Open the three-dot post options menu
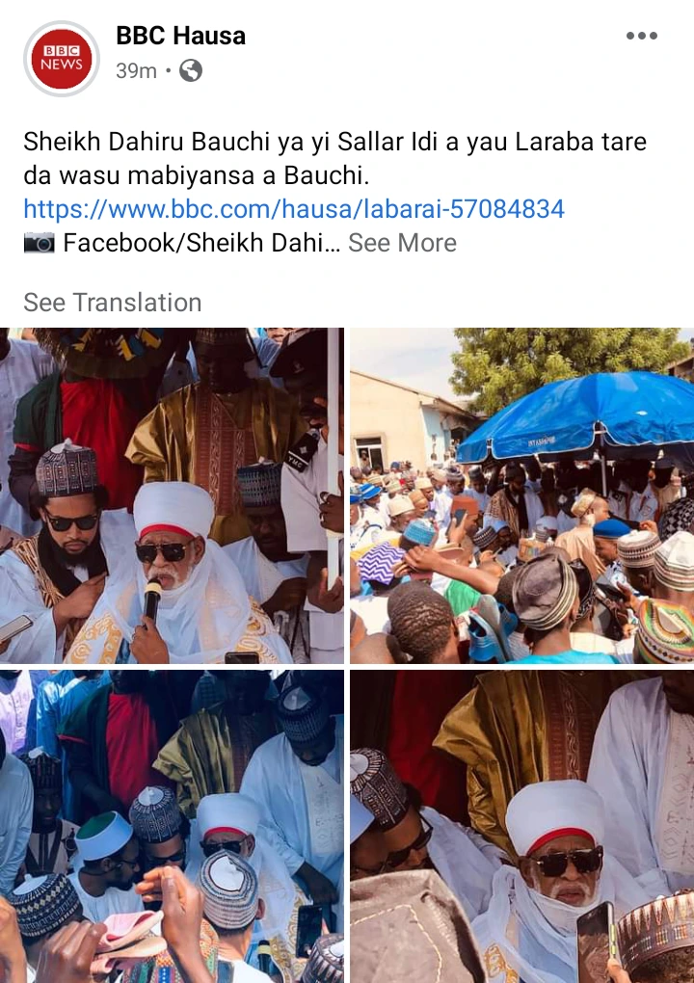The image size is (694, 983). tap(642, 36)
